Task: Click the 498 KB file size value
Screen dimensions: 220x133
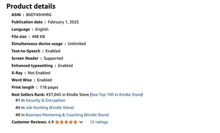Action: (38, 37)
